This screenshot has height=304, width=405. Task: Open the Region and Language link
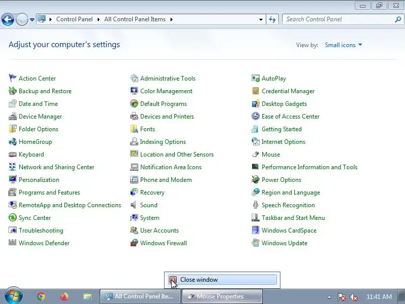point(291,193)
